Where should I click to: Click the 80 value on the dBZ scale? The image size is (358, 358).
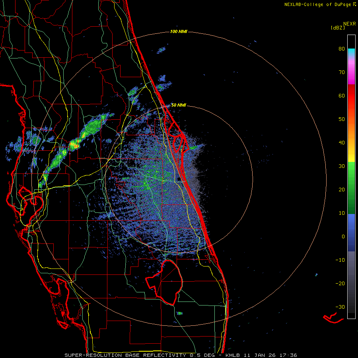(342, 49)
